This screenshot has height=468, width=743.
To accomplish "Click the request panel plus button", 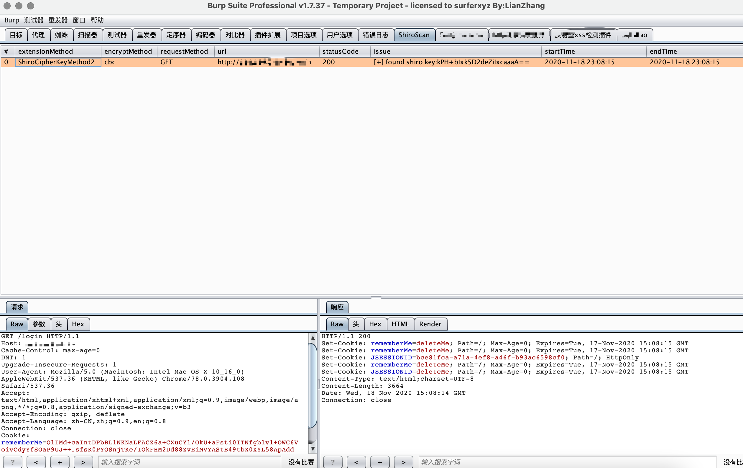I will pyautogui.click(x=60, y=462).
